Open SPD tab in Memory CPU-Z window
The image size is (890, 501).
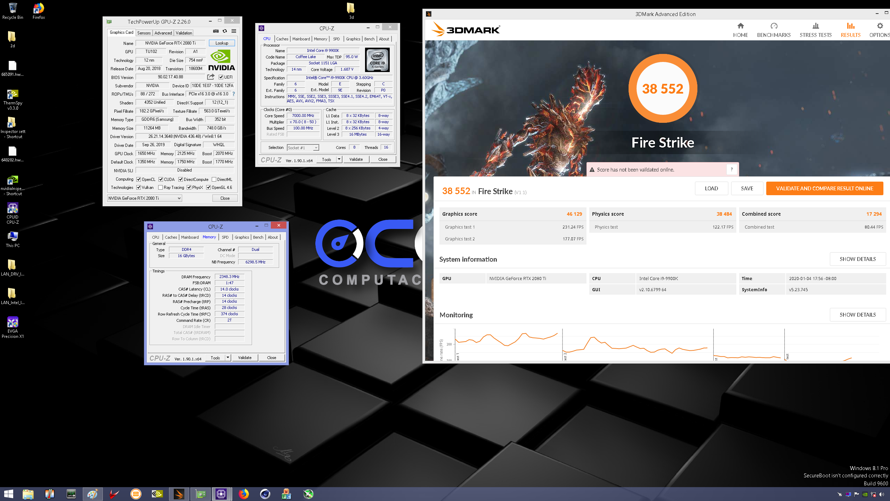(225, 237)
